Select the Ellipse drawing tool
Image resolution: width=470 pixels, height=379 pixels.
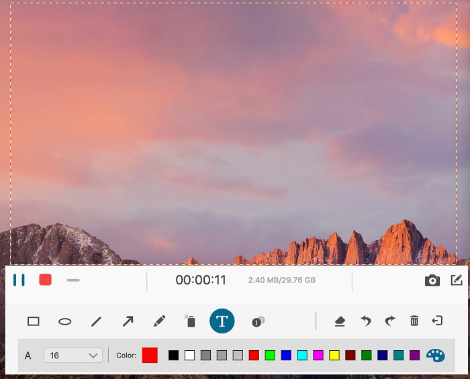64,321
